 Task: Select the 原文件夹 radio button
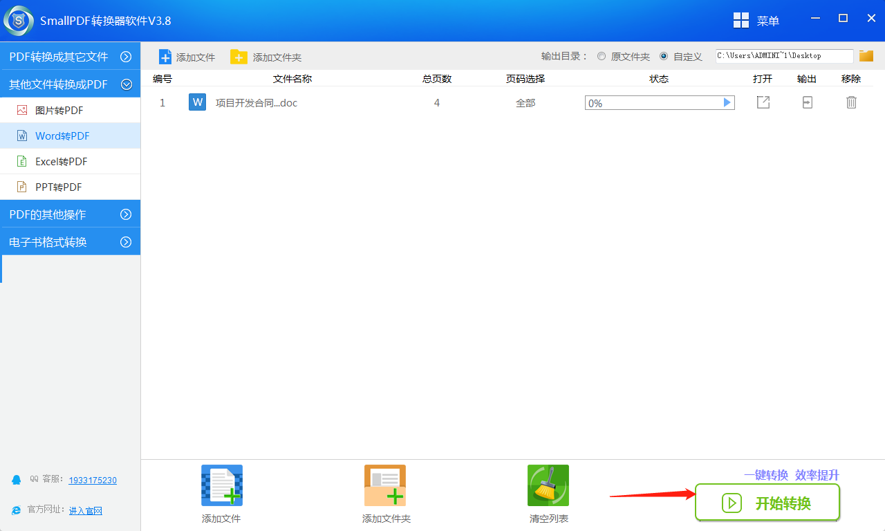point(602,56)
